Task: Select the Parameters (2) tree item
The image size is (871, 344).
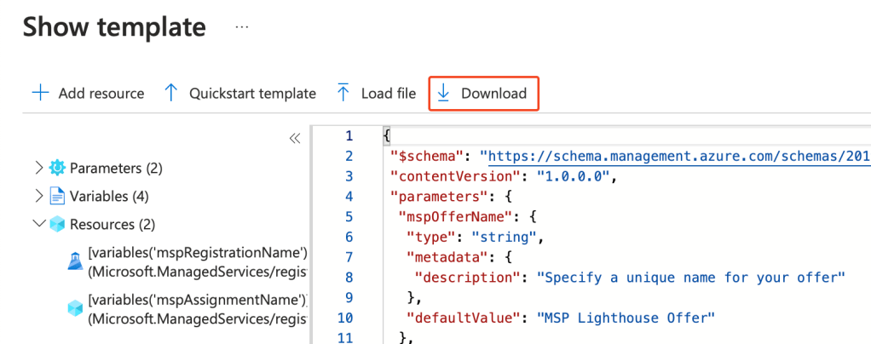Action: 116,168
